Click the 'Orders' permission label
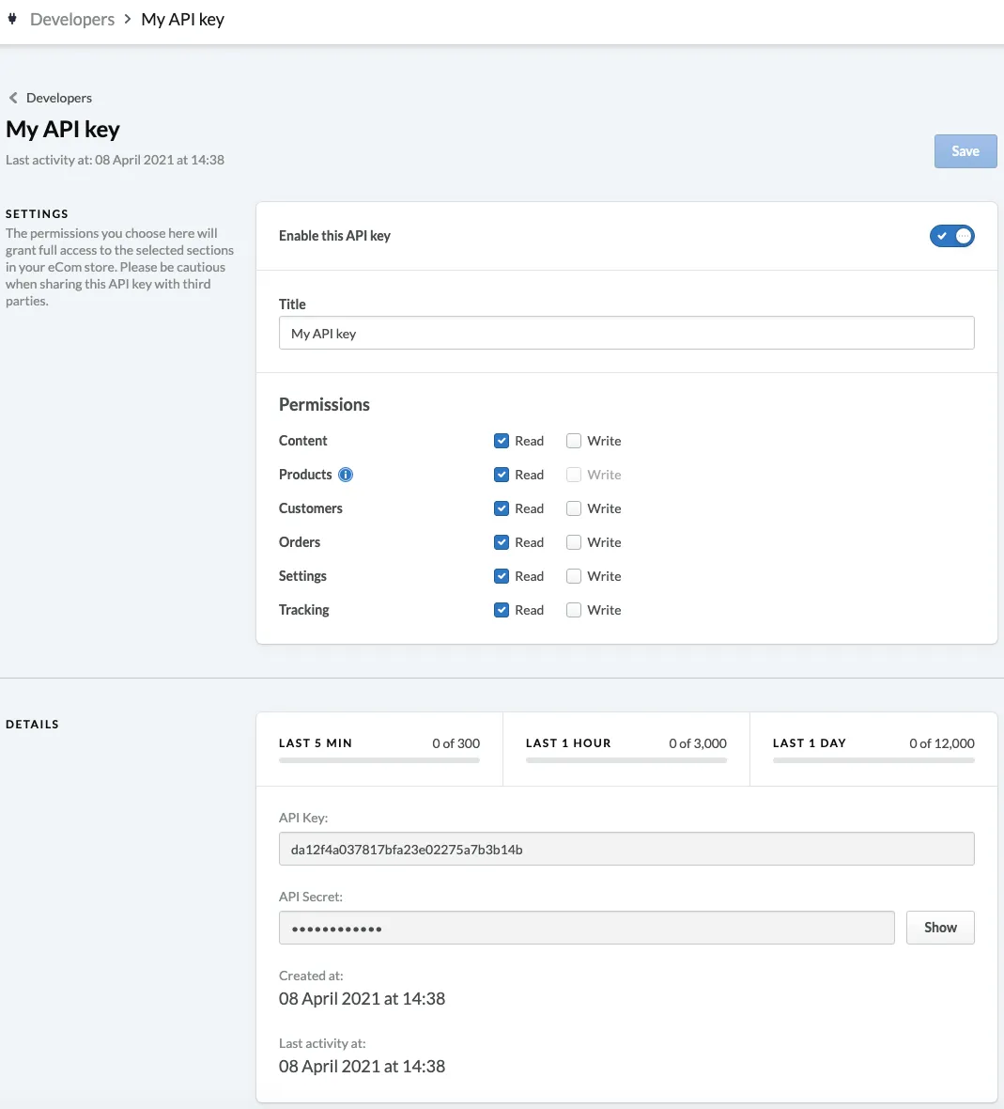Screen dimensions: 1004x1109 pos(300,542)
